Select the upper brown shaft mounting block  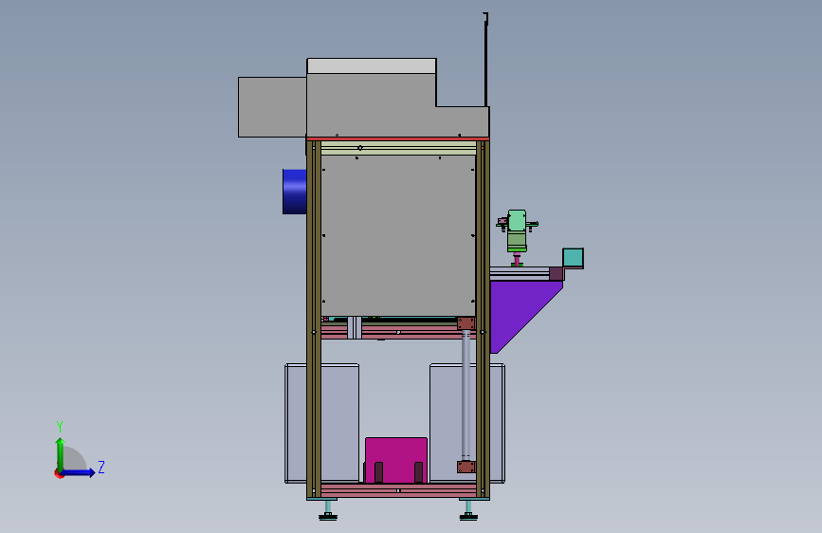pyautogui.click(x=466, y=323)
